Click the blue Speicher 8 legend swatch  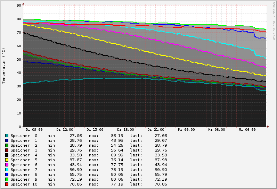pos(7,174)
